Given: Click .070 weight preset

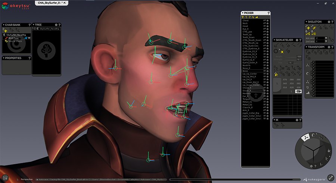Looking at the screenshot, I should (x=285, y=80).
